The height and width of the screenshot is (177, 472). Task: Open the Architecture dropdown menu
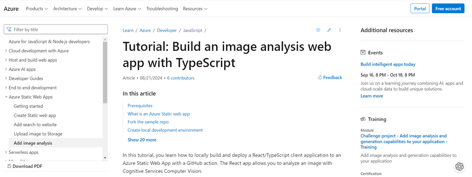(x=68, y=8)
